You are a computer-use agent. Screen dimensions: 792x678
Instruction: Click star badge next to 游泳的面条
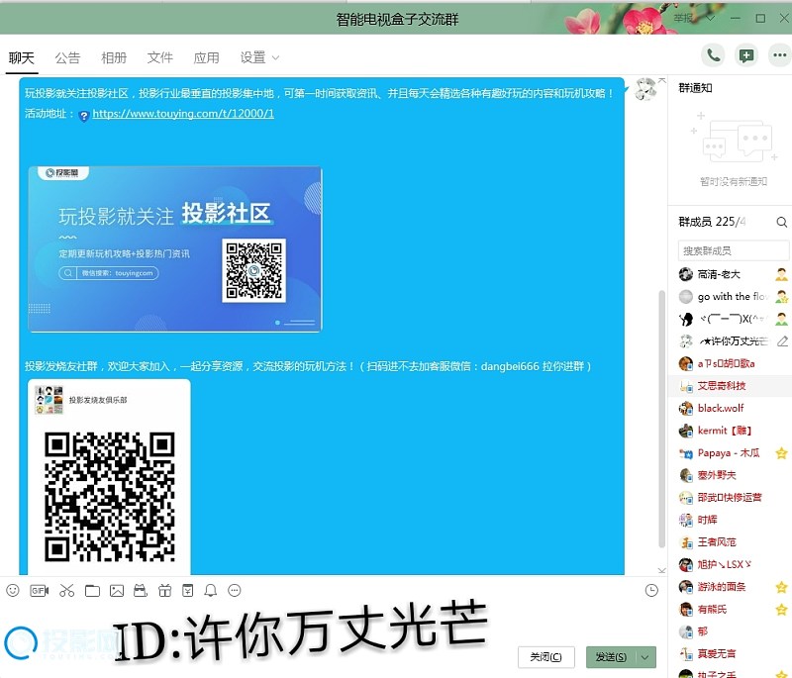(781, 587)
